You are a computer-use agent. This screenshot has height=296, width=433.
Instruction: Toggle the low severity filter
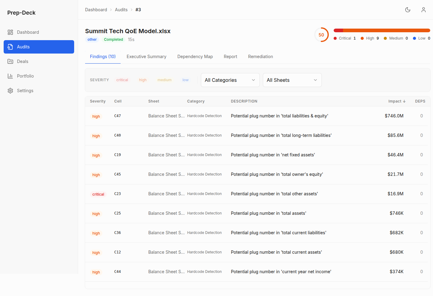[185, 80]
